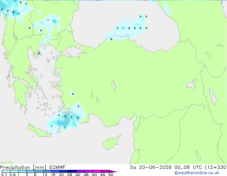Click the over-50 mm legend arrow tip
Screen dimensions: 227x176
113,171
